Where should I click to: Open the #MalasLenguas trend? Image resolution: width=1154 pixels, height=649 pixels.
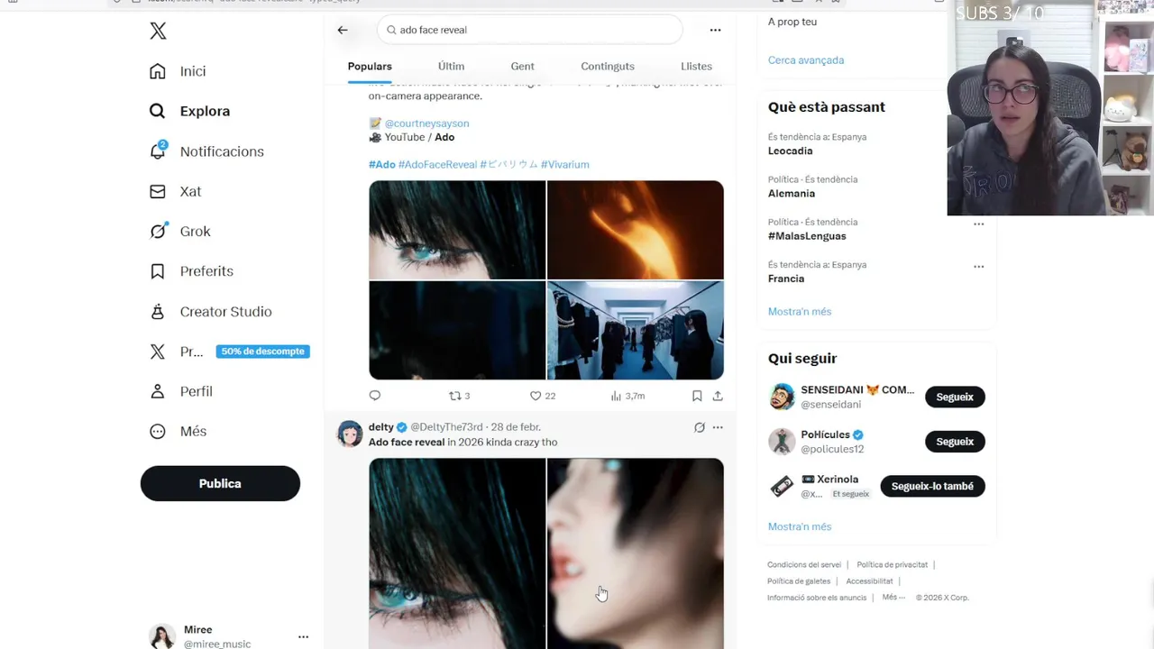(x=807, y=236)
